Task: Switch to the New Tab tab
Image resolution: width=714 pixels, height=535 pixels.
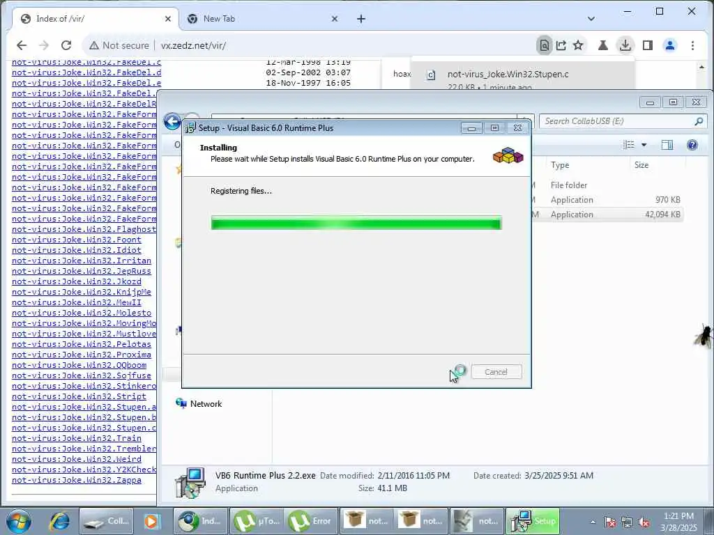Action: [264, 19]
